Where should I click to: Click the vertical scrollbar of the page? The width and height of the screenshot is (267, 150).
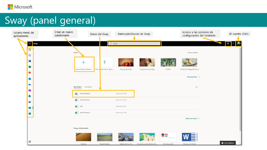click(x=240, y=89)
